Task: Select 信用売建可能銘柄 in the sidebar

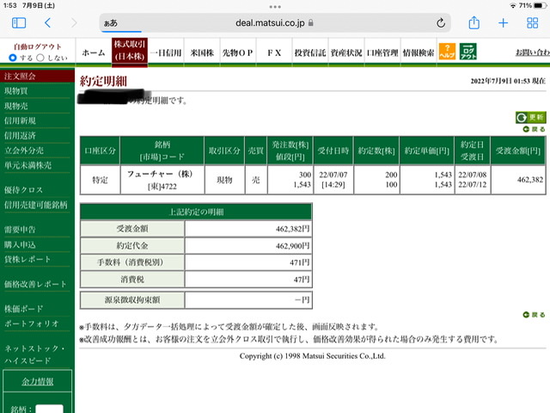Action: (37, 205)
